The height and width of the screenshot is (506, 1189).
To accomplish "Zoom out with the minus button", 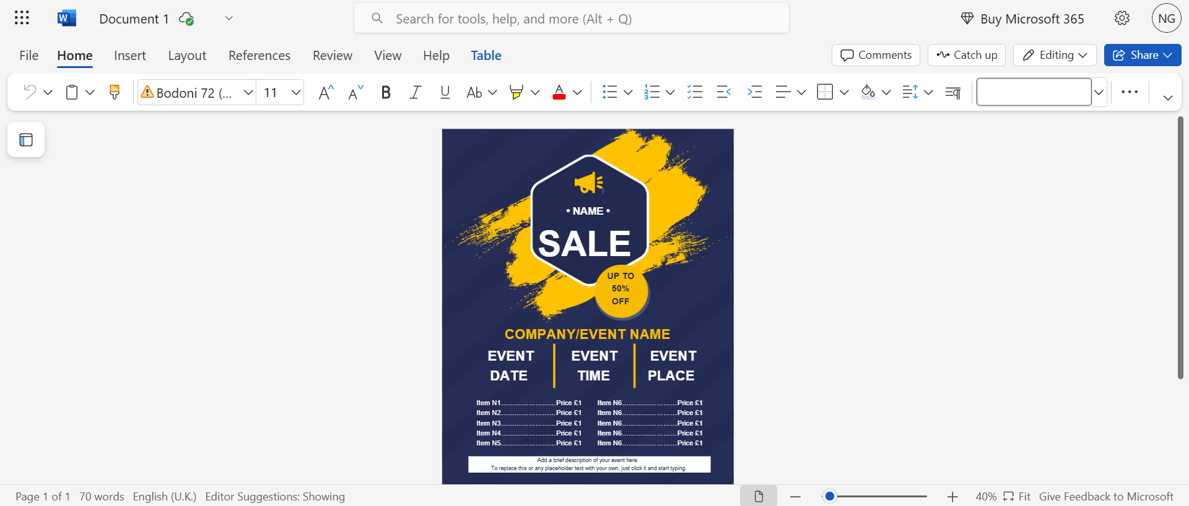I will [x=796, y=497].
